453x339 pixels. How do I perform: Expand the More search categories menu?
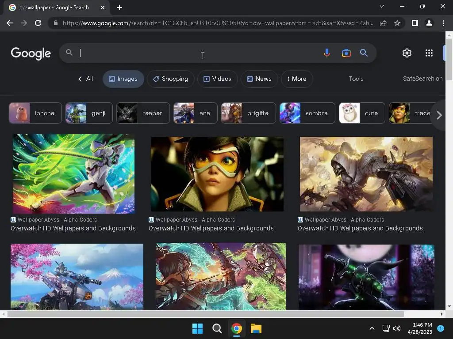pyautogui.click(x=297, y=79)
